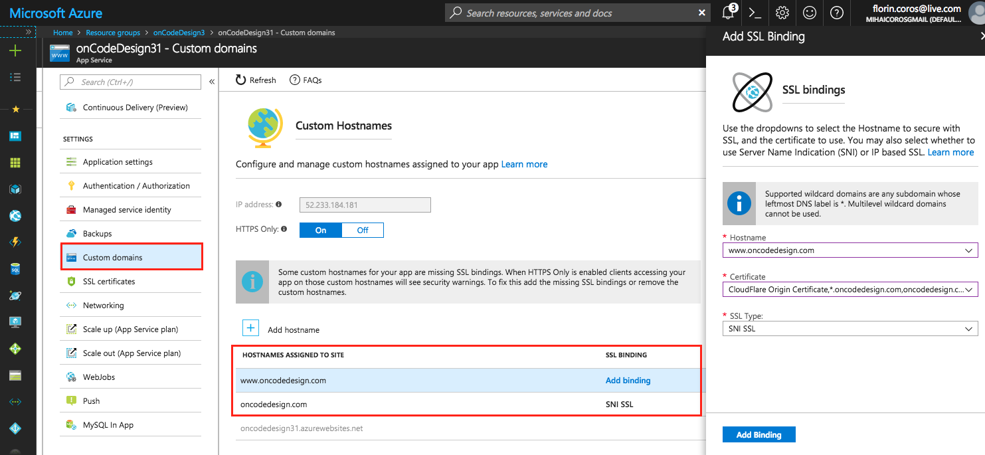Viewport: 985px width, 455px height.
Task: Open MySQL In App menu item
Action: point(131,425)
